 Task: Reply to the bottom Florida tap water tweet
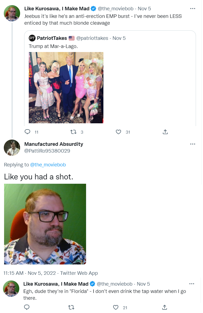(x=27, y=307)
